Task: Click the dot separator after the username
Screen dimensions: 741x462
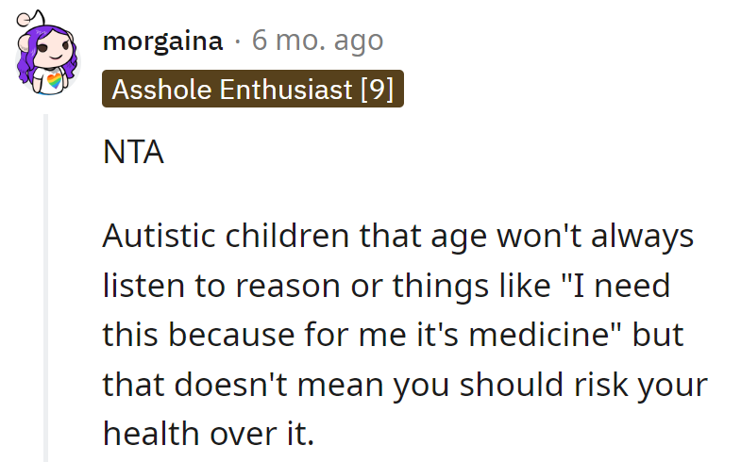Action: 238,41
